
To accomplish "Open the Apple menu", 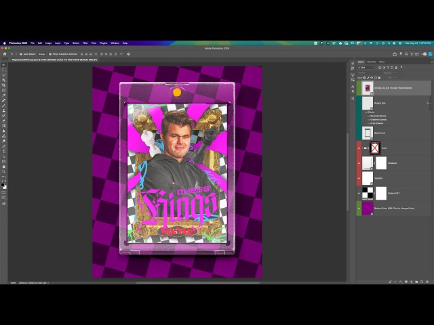I will point(5,43).
